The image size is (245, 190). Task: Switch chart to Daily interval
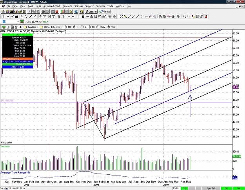101,27
